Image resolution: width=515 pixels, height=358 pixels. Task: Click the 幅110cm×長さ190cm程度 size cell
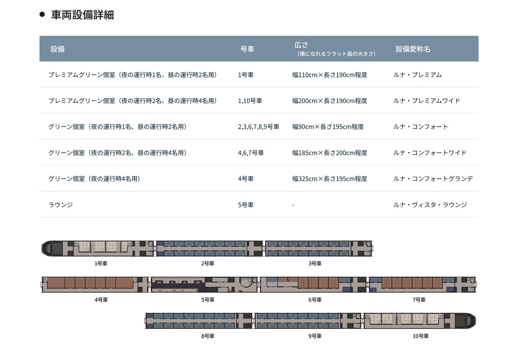[330, 75]
